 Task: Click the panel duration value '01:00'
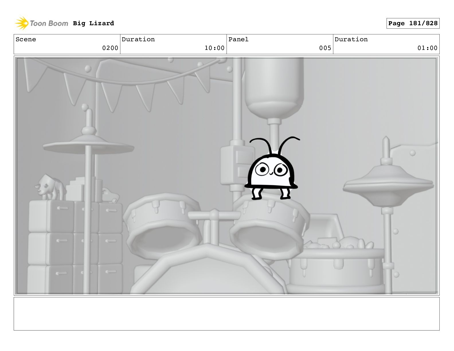tap(427, 48)
